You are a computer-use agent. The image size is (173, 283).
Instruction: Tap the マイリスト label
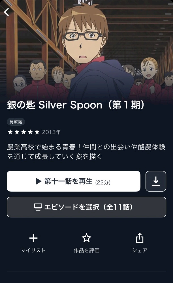[x=33, y=250]
